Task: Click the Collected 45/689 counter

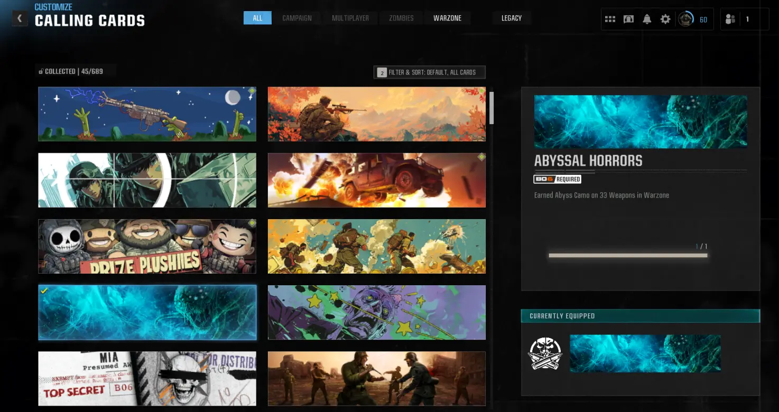Action: (x=74, y=71)
